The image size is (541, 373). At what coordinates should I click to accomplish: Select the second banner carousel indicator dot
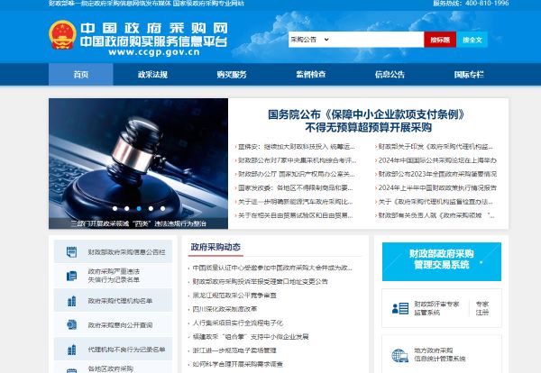[126, 208]
